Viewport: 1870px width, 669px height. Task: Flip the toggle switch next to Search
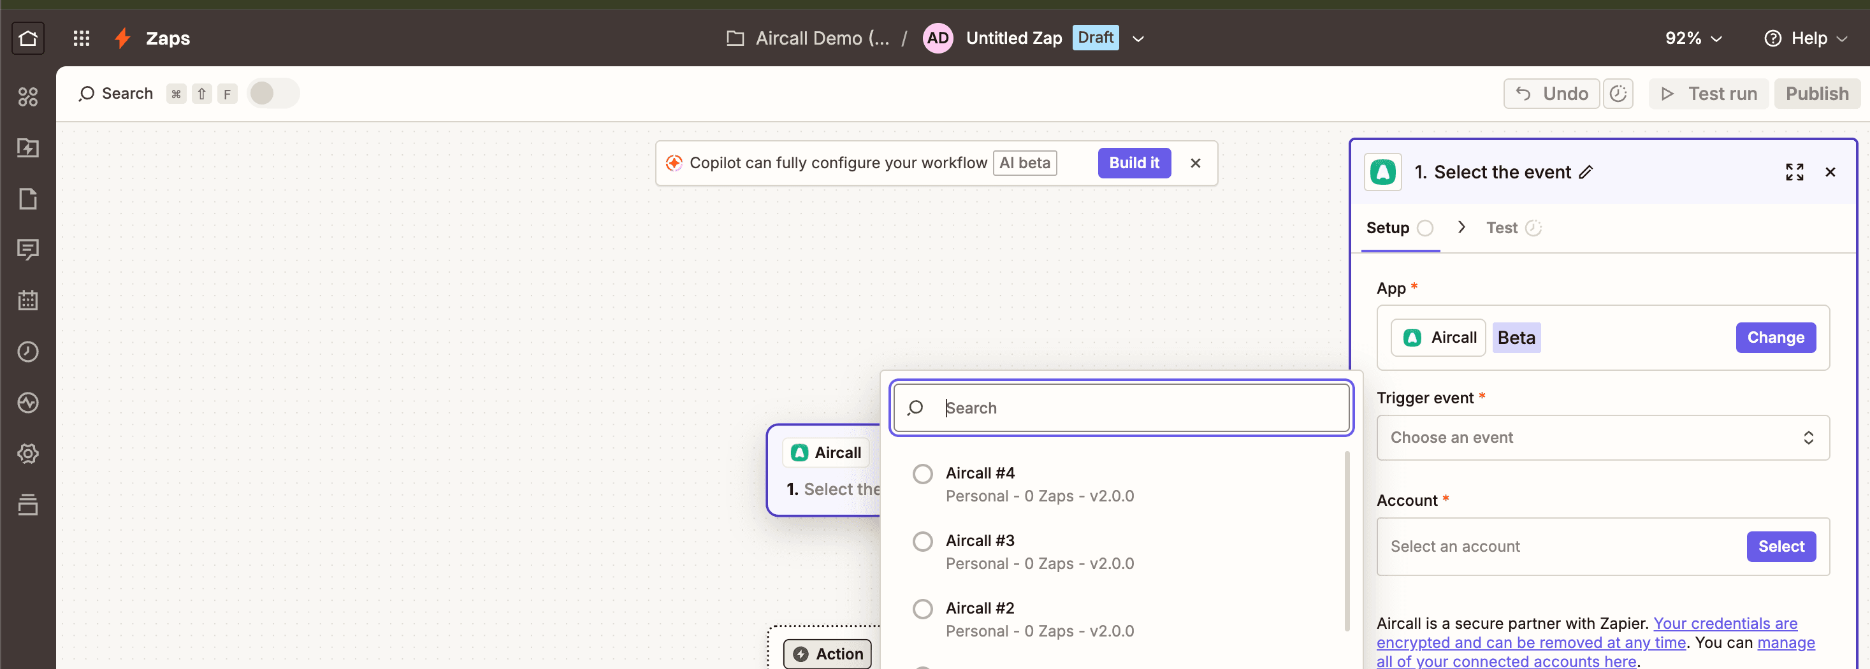(x=273, y=94)
